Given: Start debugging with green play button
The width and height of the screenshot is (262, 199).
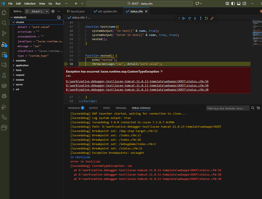Looking at the screenshot, I should coord(27,11).
